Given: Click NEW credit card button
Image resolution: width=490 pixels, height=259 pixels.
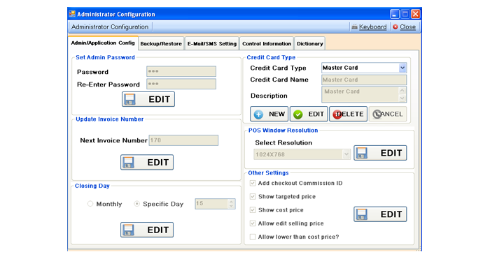Looking at the screenshot, I should [x=269, y=114].
